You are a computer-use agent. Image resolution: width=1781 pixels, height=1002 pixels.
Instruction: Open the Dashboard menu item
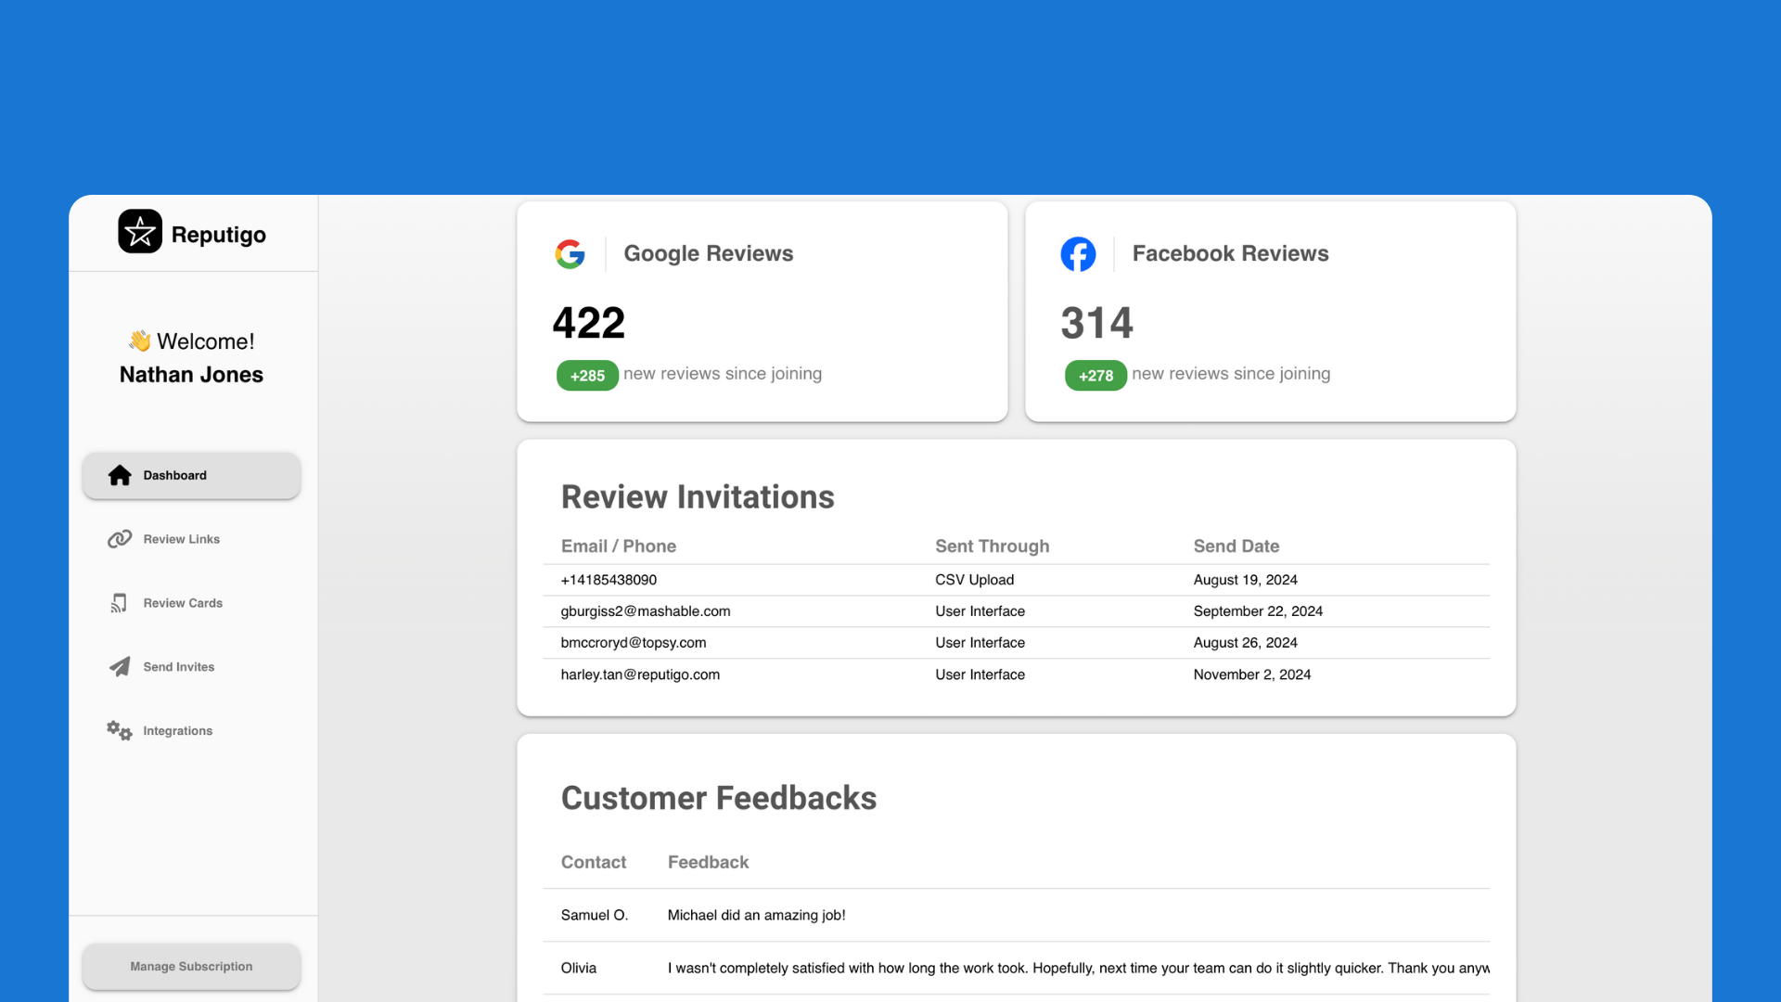click(191, 476)
